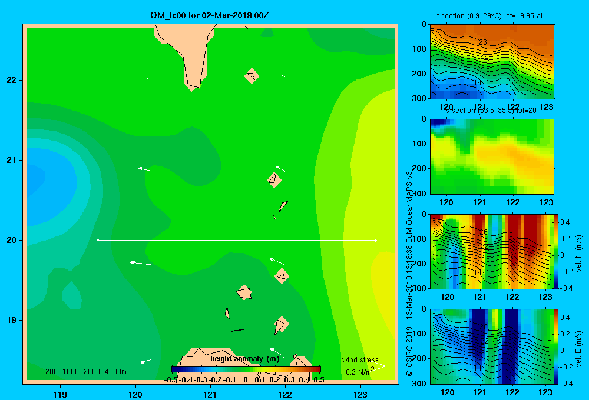This screenshot has height=400, width=589.
Task: Click the 'vel. N (m/s)' axis label
Action: click(579, 254)
